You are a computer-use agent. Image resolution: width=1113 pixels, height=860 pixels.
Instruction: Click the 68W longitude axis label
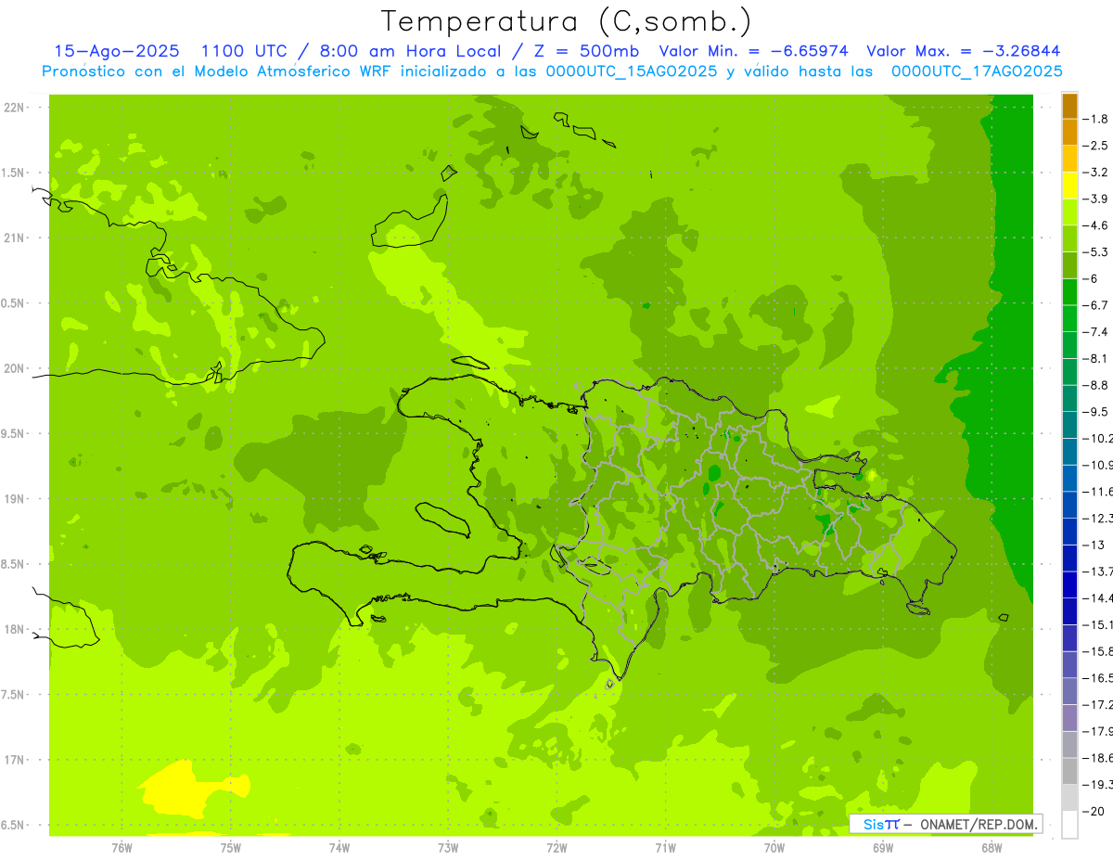991,847
